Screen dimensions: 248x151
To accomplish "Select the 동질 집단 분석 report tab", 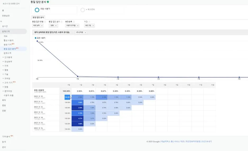I will 38,17.
